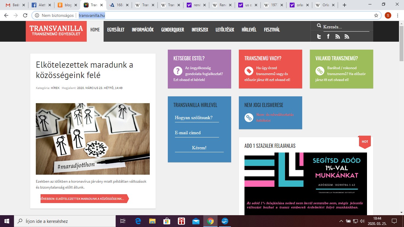Image resolution: width=404 pixels, height=227 pixels.
Task: Open the Twitter icon in site header
Action: pyautogui.click(x=319, y=37)
